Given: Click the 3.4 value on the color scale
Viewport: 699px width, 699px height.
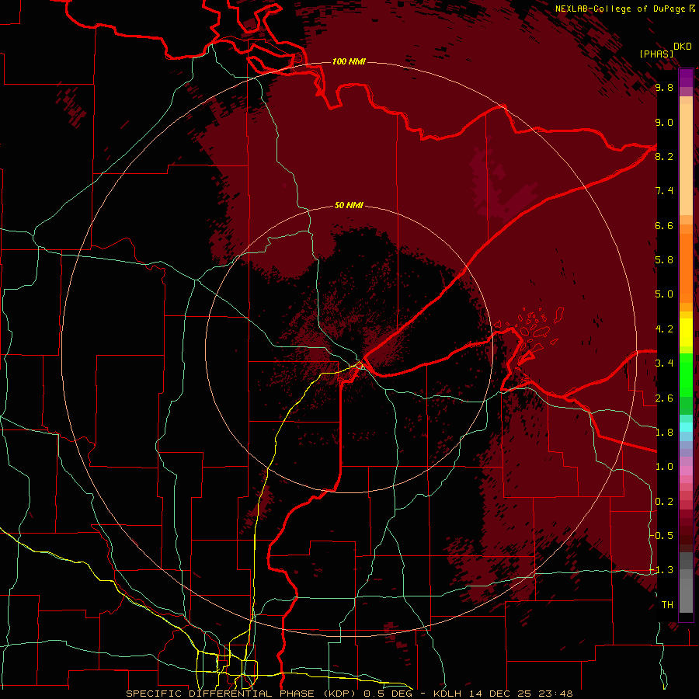Looking at the screenshot, I should 664,363.
